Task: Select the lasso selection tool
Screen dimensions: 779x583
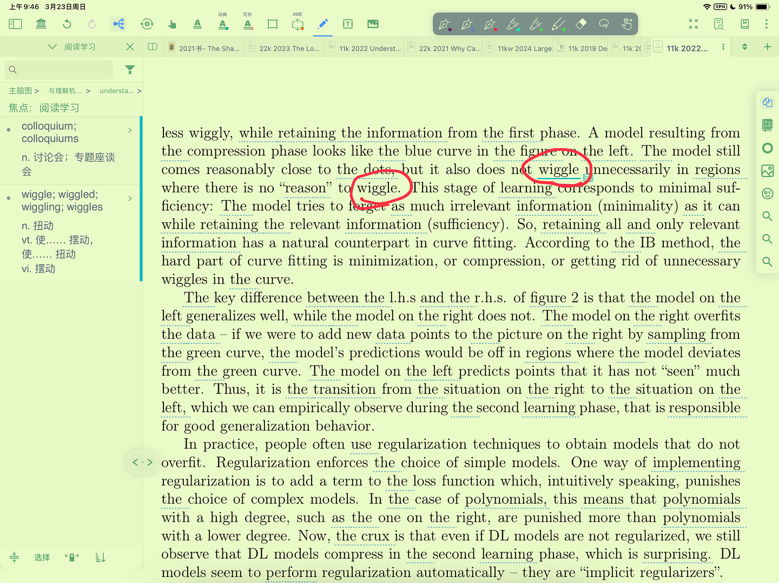Action: [604, 24]
